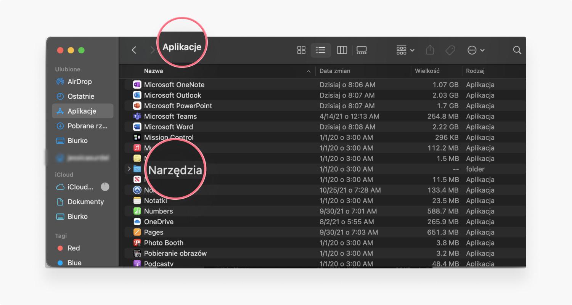The image size is (572, 305).
Task: Select Aplikacje in the sidebar
Action: pyautogui.click(x=83, y=111)
